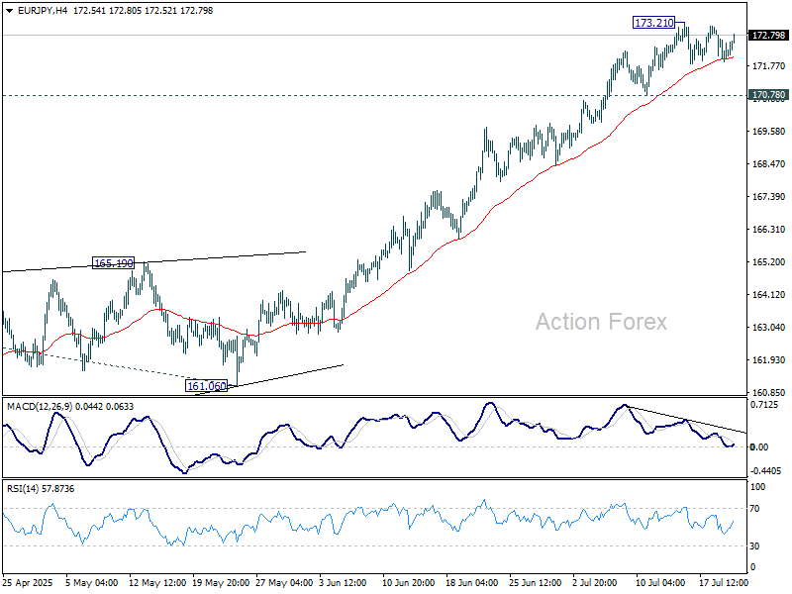The height and width of the screenshot is (594, 792).
Task: Click the 166.310 price axis label
Action: [769, 230]
